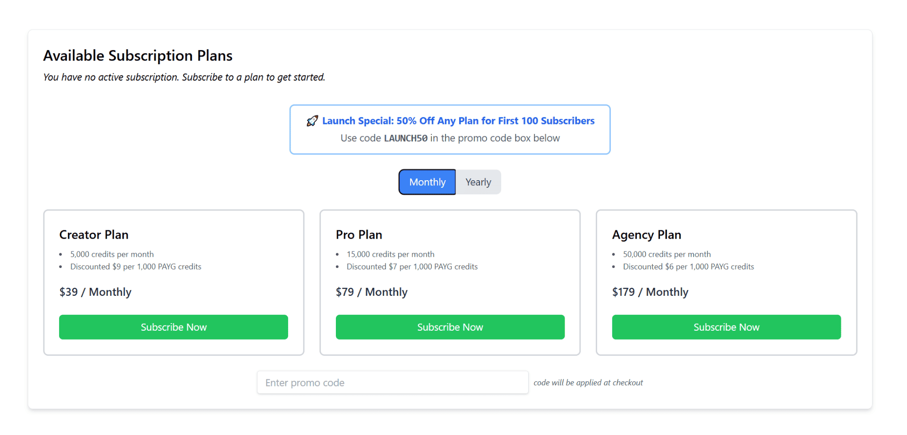
Task: Subscribe to the Agency Plan
Action: point(727,327)
